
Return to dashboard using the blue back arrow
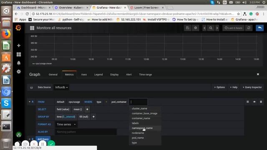pos(259,28)
